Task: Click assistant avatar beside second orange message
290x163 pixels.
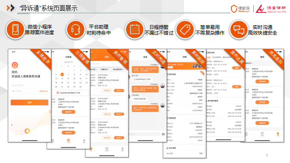Action: coord(163,86)
